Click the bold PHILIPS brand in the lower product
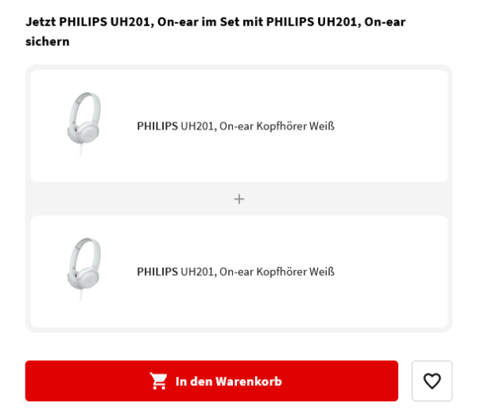Image resolution: width=477 pixels, height=414 pixels. [x=157, y=272]
